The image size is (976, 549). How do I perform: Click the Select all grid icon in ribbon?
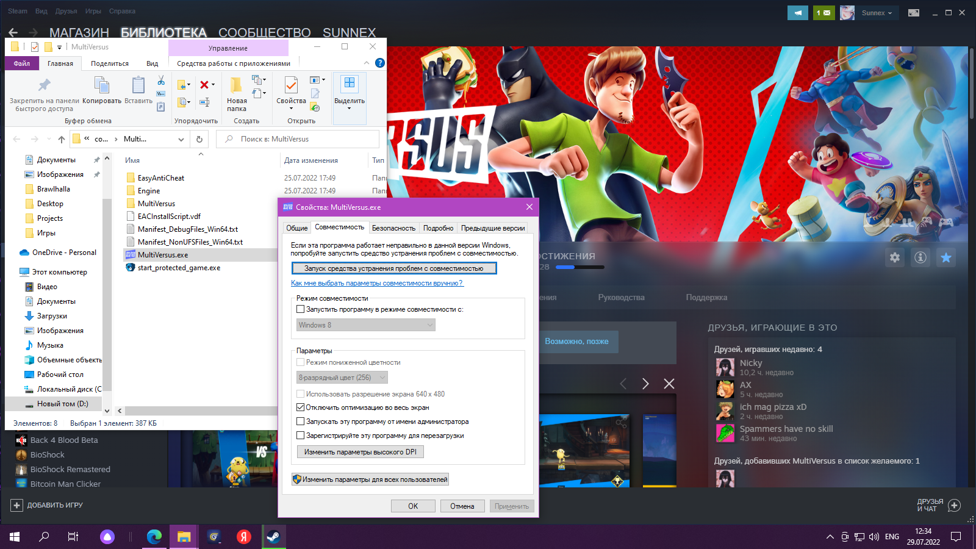point(350,83)
